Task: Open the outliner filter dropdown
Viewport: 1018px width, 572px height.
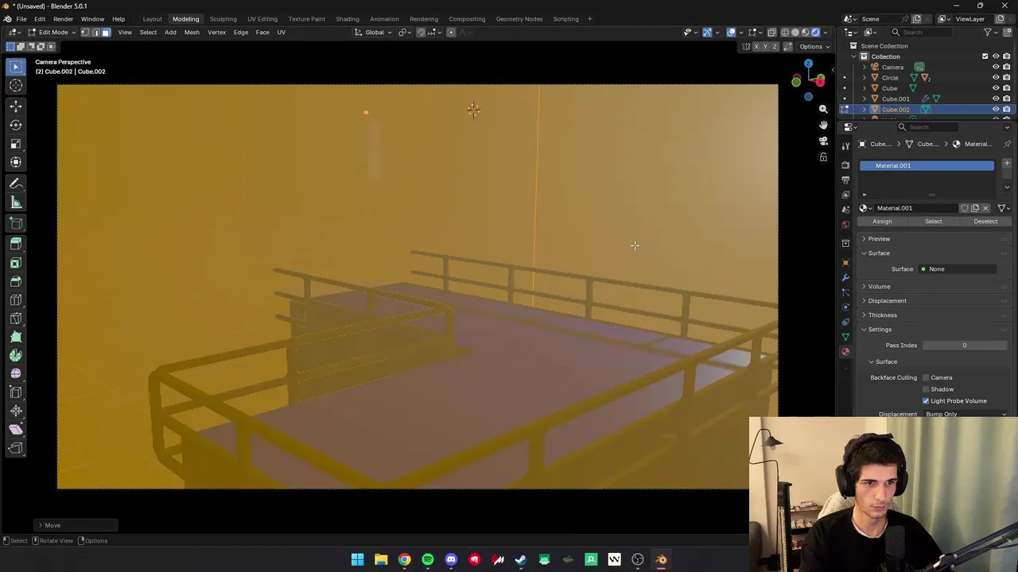Action: [x=991, y=33]
